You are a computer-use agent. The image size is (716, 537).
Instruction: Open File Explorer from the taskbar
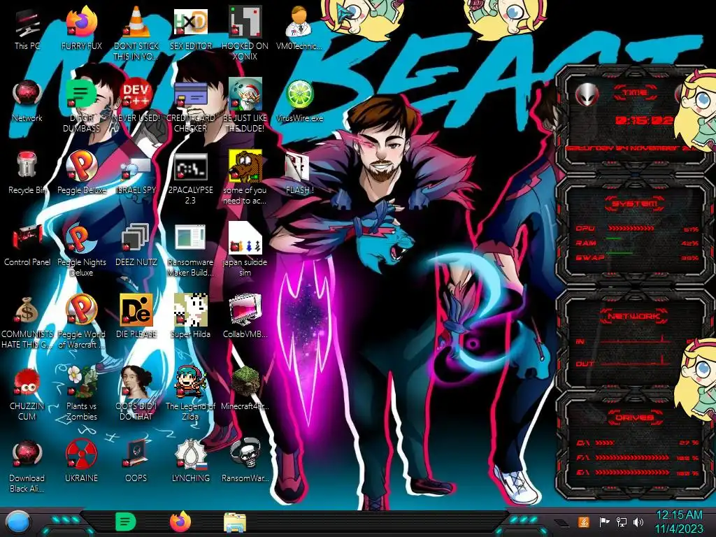(x=235, y=522)
